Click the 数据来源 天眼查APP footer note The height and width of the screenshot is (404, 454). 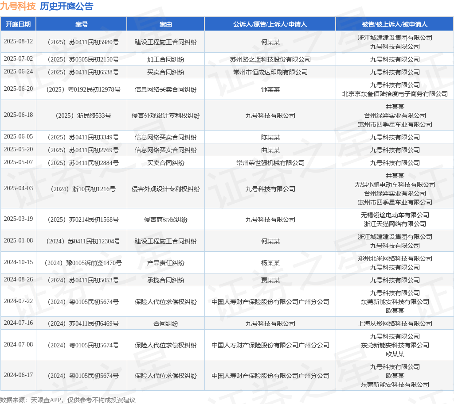click(68, 400)
